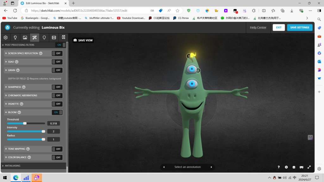Click the Sketchfab logo icon
Image resolution: width=324 pixels, height=182 pixels.
point(8,27)
